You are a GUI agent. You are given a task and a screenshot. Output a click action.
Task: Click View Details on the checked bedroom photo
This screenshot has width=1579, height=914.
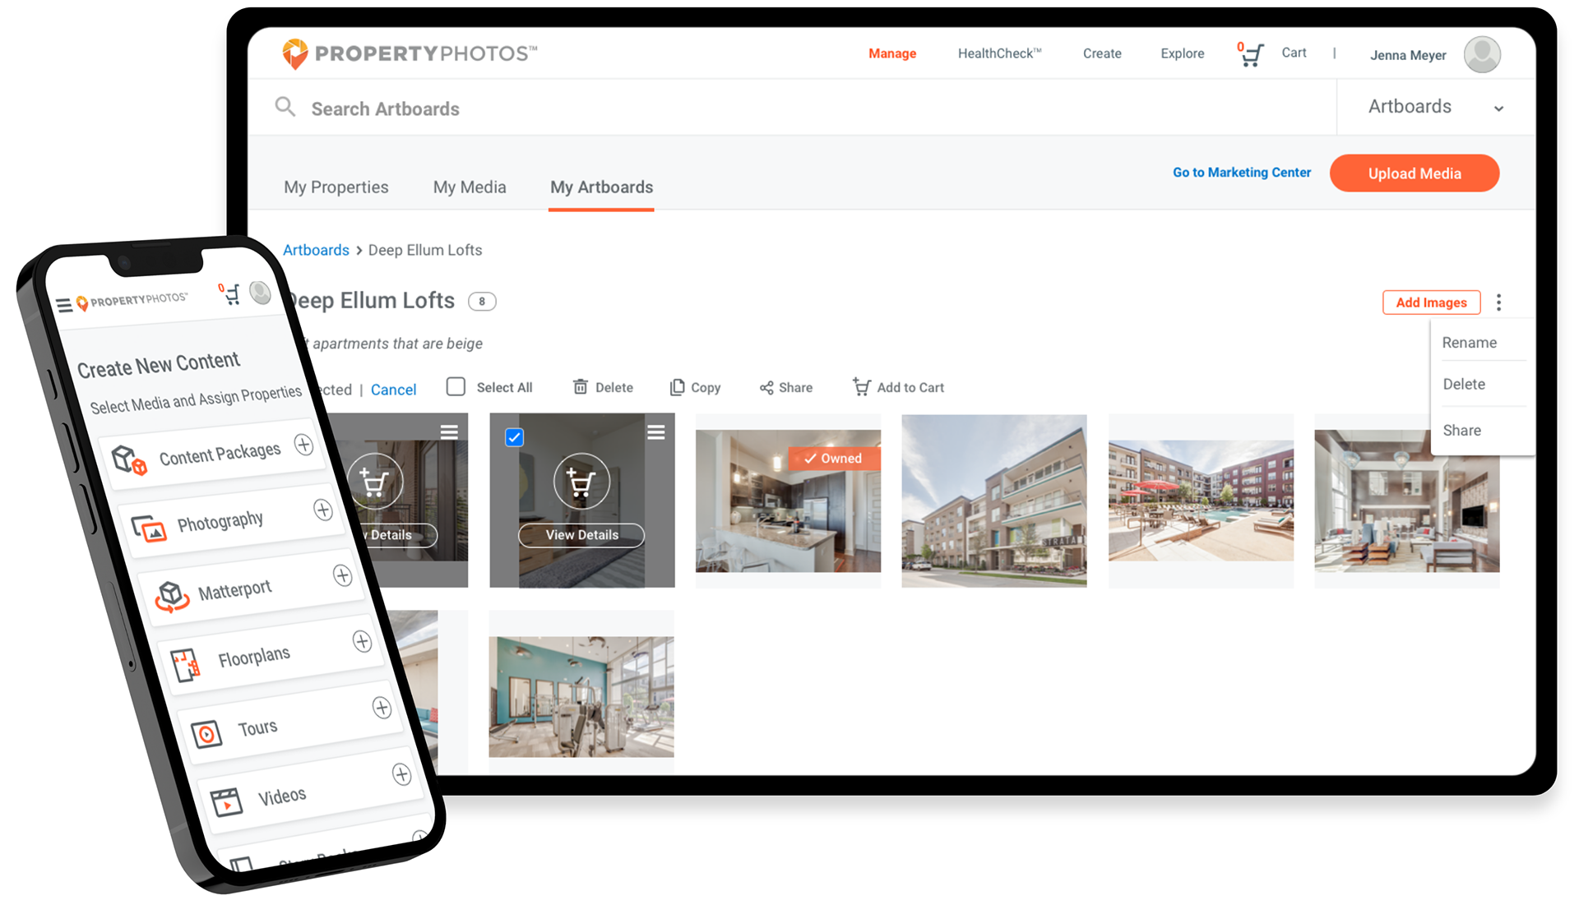point(581,535)
